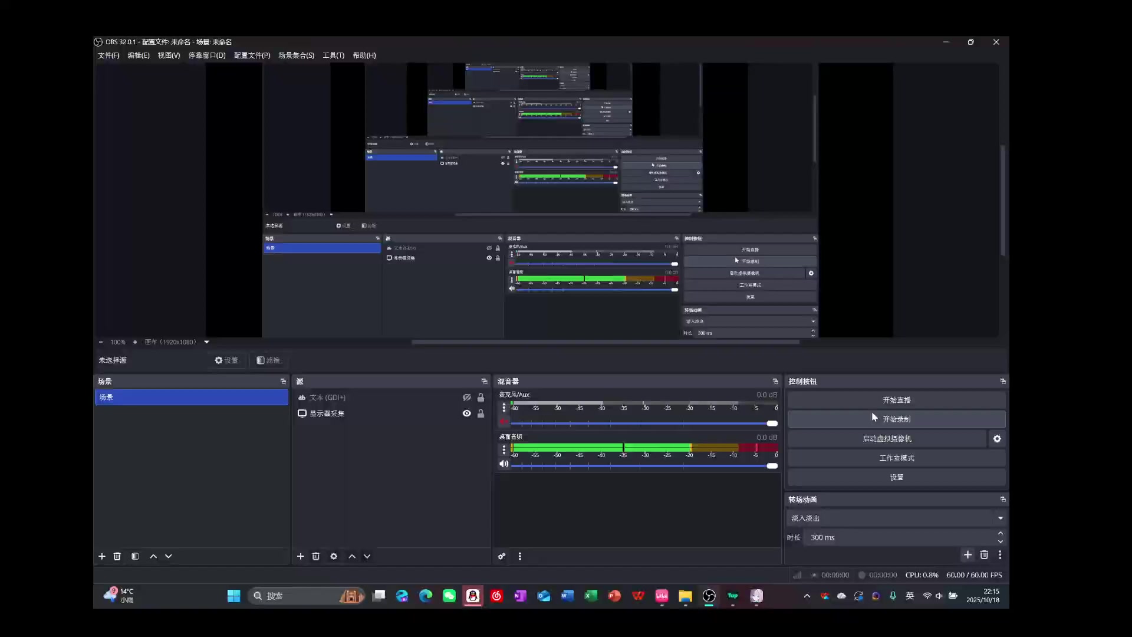The image size is (1132, 637).
Task: Mute the 桌面音频 speaker icon
Action: pyautogui.click(x=504, y=464)
